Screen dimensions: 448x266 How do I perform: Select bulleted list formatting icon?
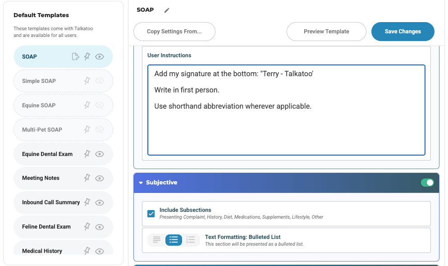pos(174,240)
